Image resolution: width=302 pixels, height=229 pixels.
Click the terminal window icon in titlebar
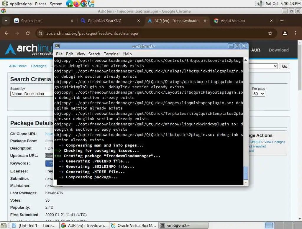57,46
